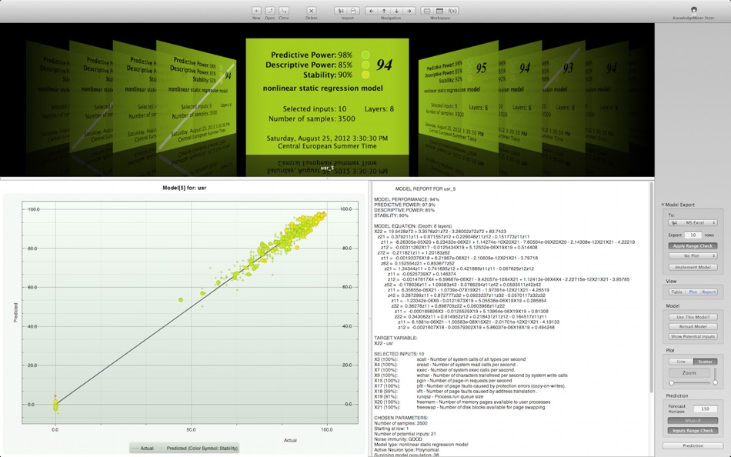Navigate right with the arrow icon
The image size is (731, 457).
pyautogui.click(x=409, y=10)
